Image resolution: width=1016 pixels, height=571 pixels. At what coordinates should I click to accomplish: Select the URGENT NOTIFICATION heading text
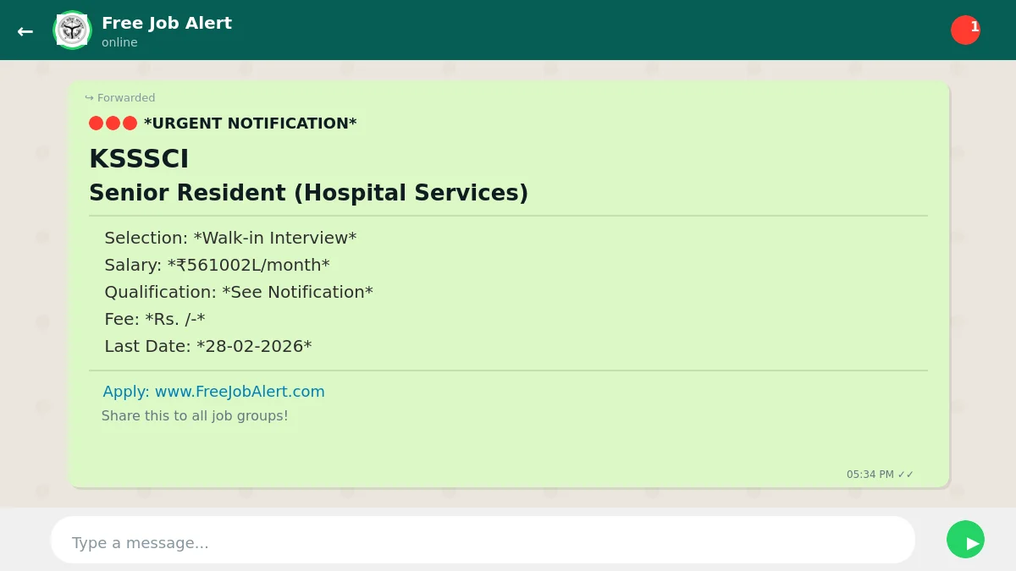(250, 124)
